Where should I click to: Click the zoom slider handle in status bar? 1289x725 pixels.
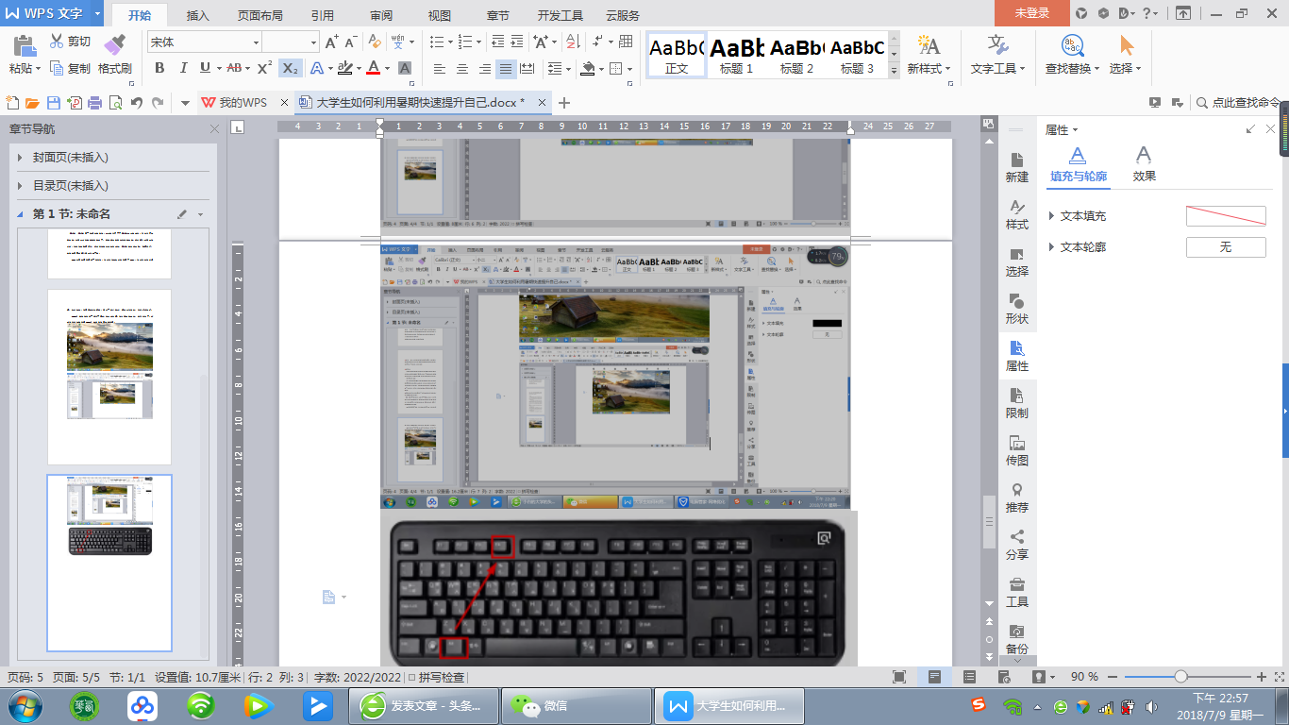tap(1180, 677)
